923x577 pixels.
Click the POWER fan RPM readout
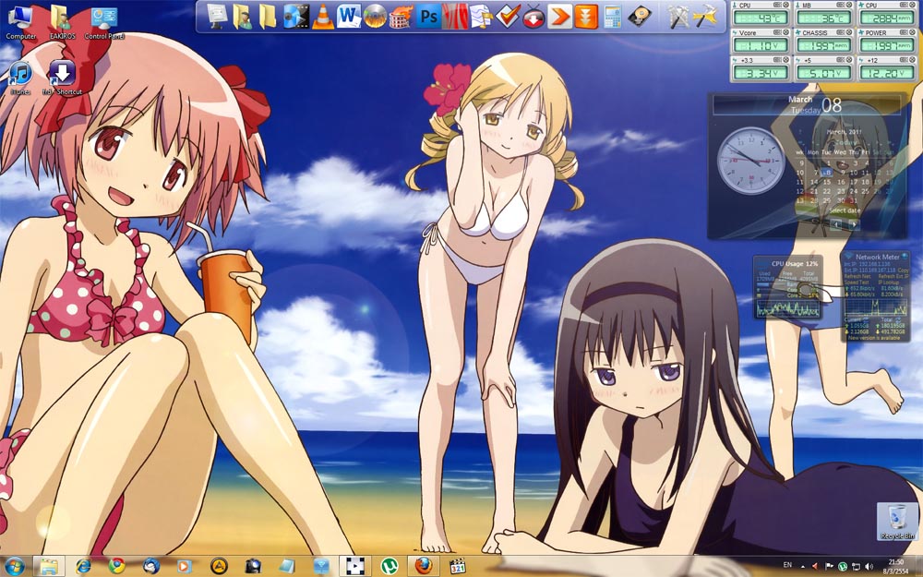click(x=886, y=45)
